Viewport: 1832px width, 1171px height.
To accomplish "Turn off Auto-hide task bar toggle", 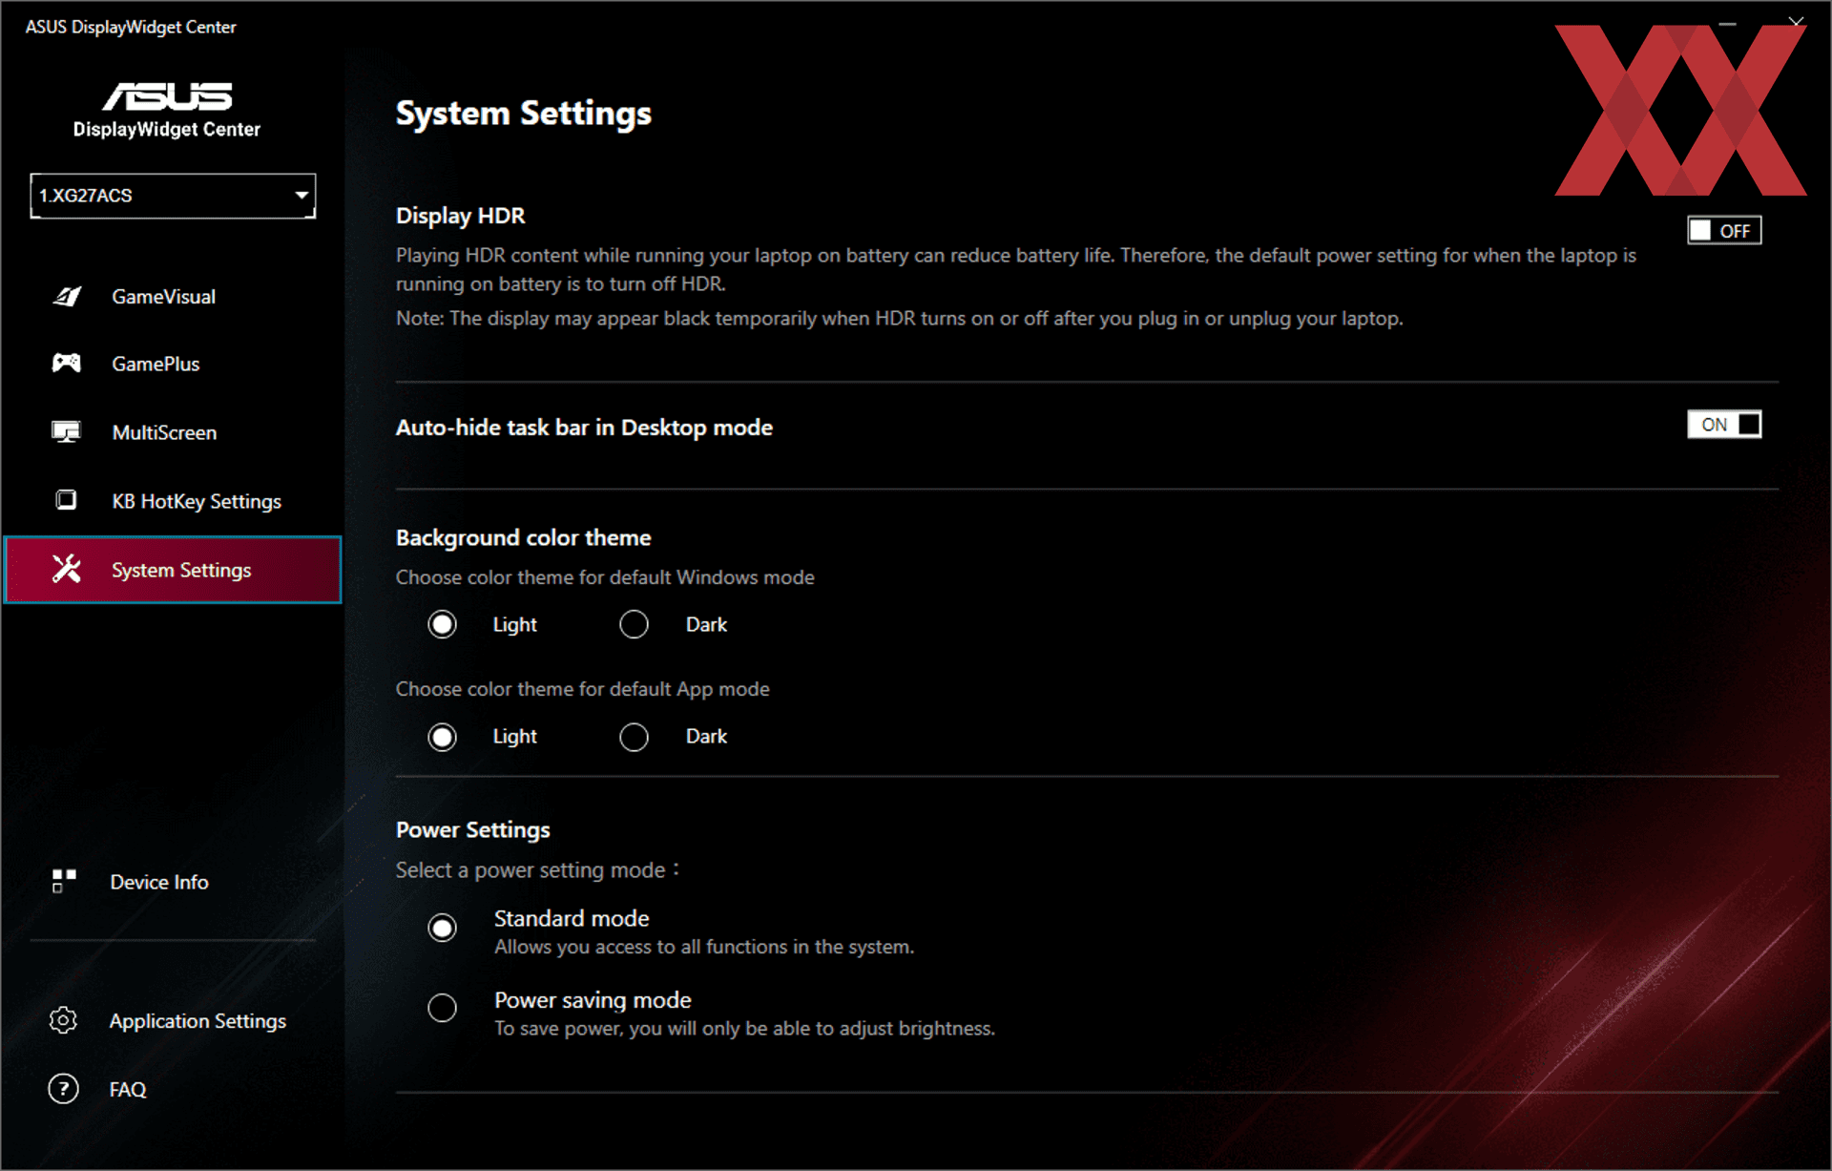I will click(1724, 424).
